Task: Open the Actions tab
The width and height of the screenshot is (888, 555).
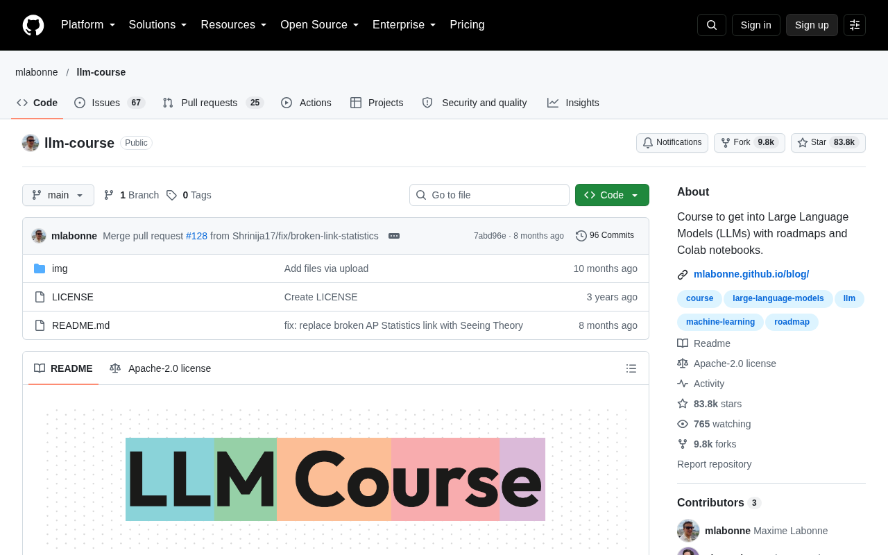Action: pyautogui.click(x=306, y=103)
